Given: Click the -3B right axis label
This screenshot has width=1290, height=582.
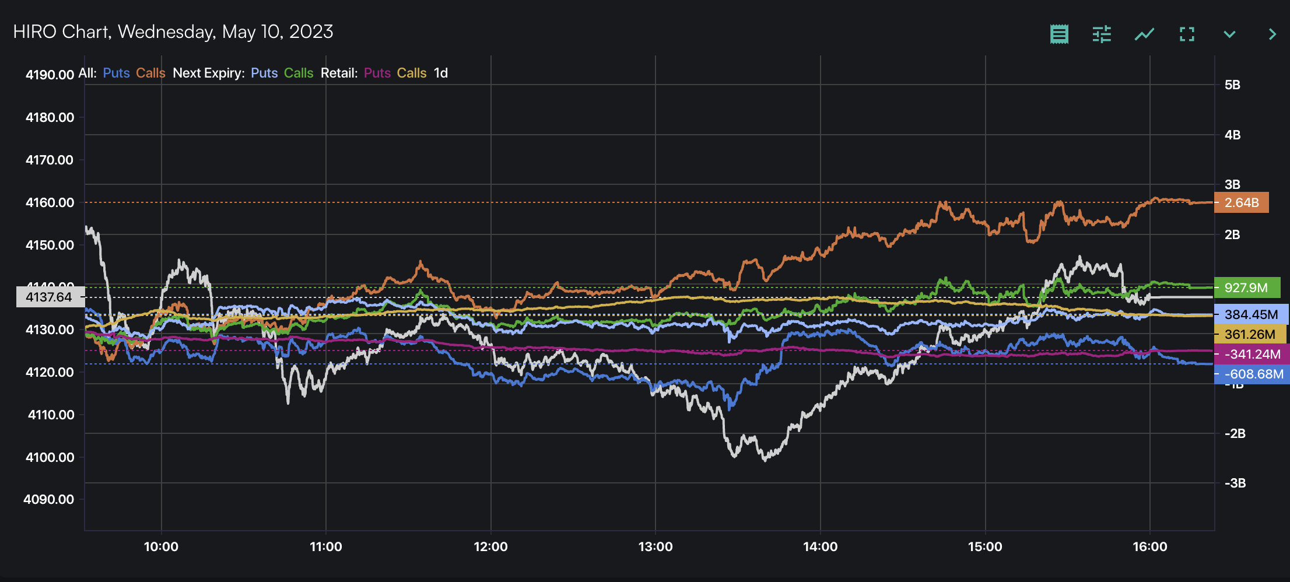Looking at the screenshot, I should coord(1235,483).
